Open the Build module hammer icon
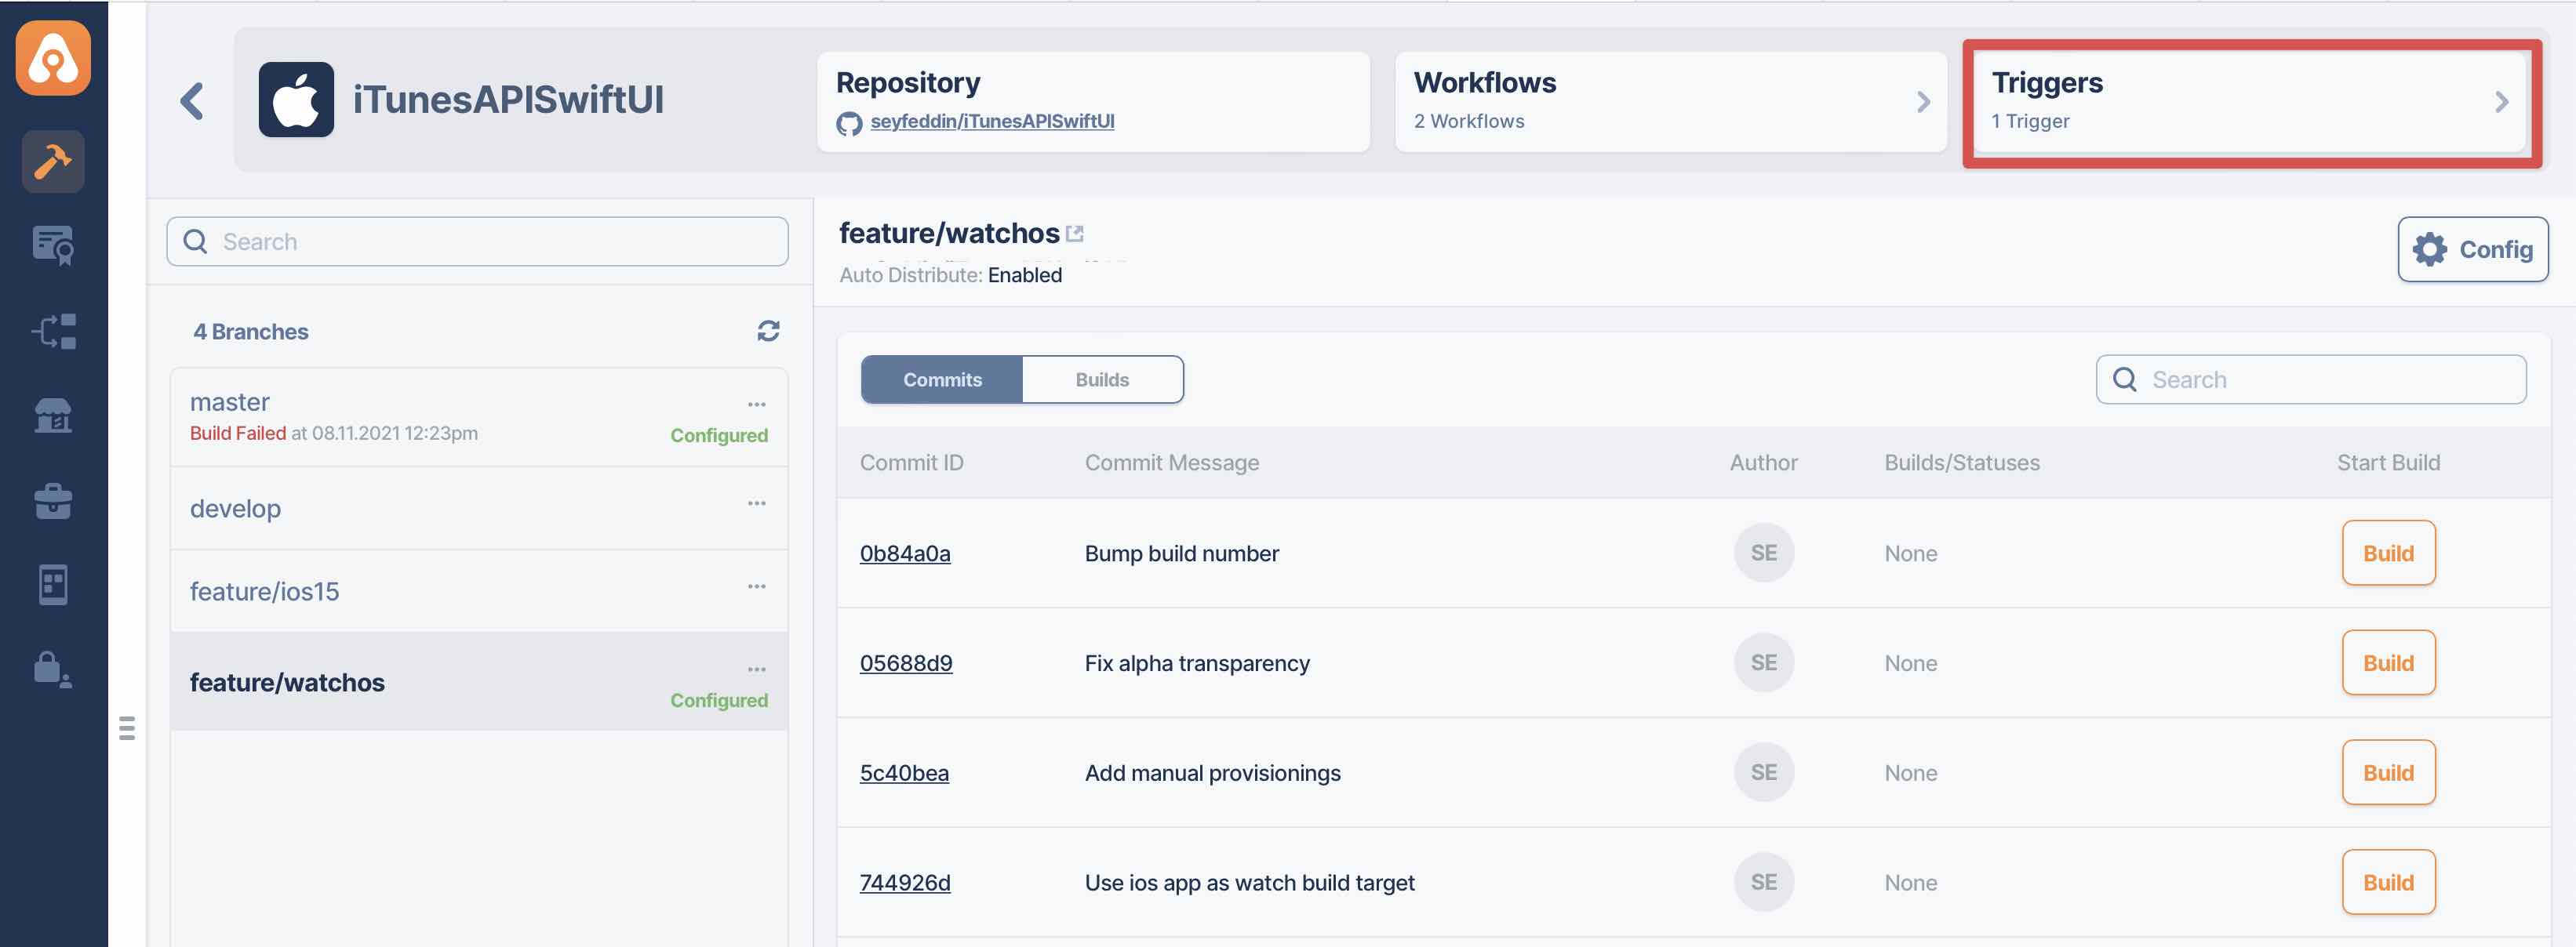The image size is (2576, 947). [x=53, y=161]
